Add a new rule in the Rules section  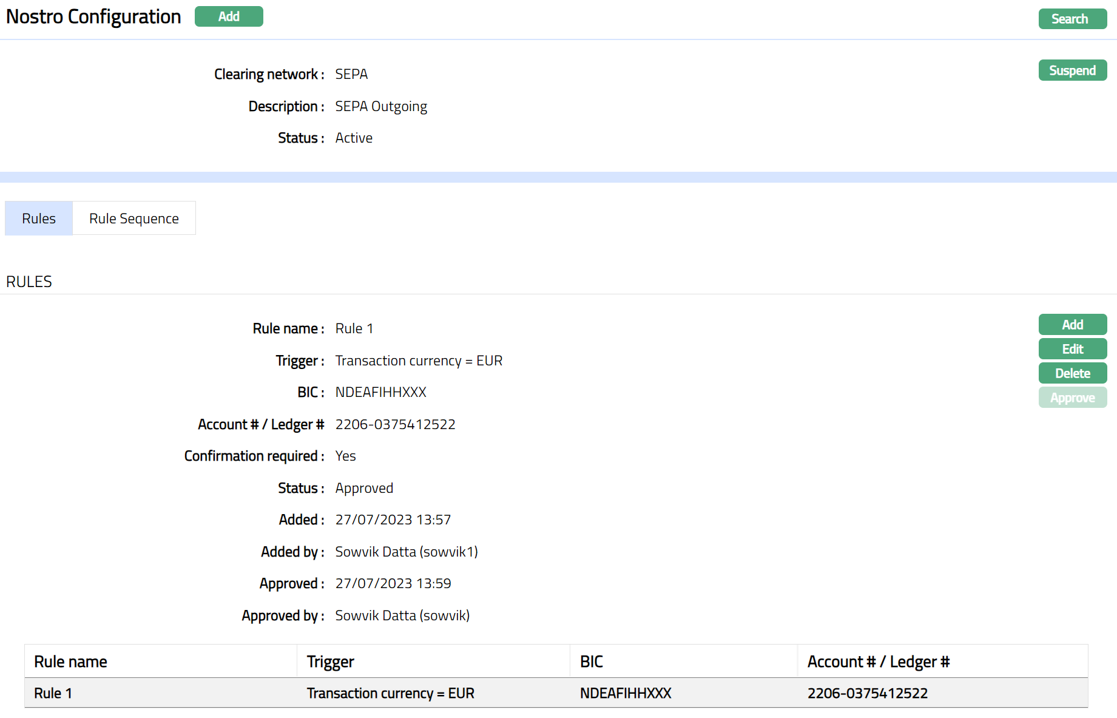(x=1072, y=325)
